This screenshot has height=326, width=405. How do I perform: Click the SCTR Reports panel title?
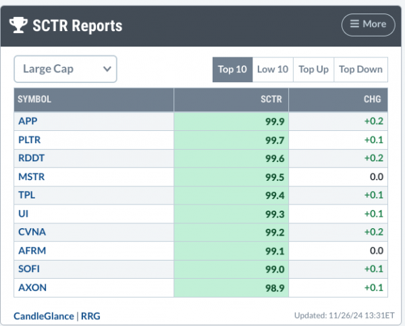tap(78, 26)
